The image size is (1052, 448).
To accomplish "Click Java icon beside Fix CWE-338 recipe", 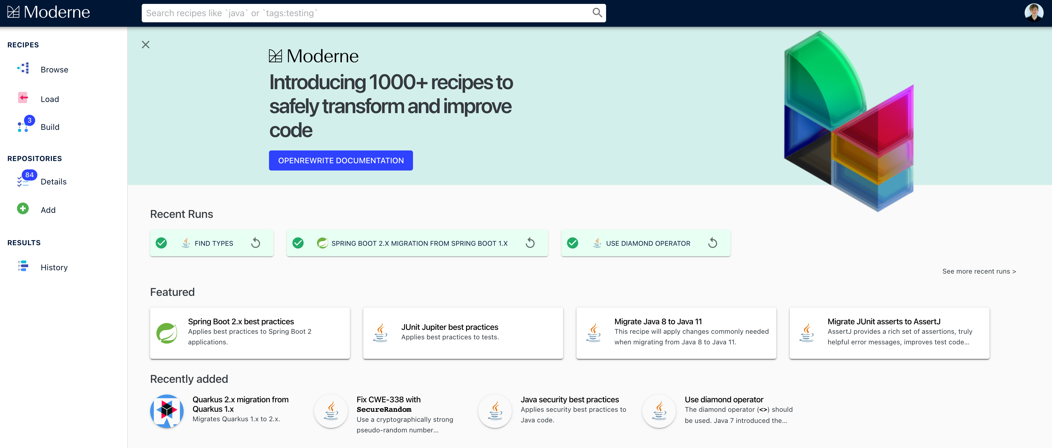I will tap(331, 411).
